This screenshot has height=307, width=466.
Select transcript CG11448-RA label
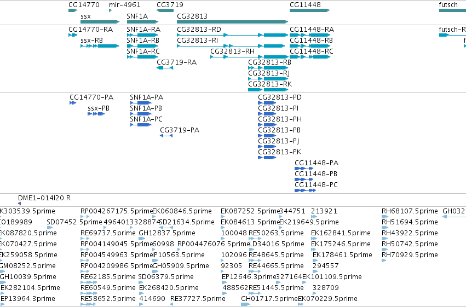tap(312, 30)
